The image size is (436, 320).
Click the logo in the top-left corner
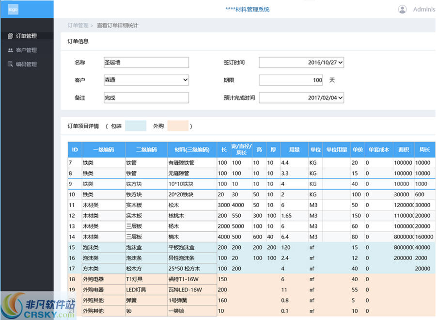tap(13, 9)
